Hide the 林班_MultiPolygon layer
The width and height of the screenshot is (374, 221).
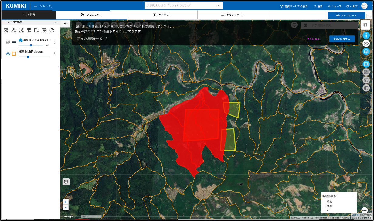click(8, 54)
